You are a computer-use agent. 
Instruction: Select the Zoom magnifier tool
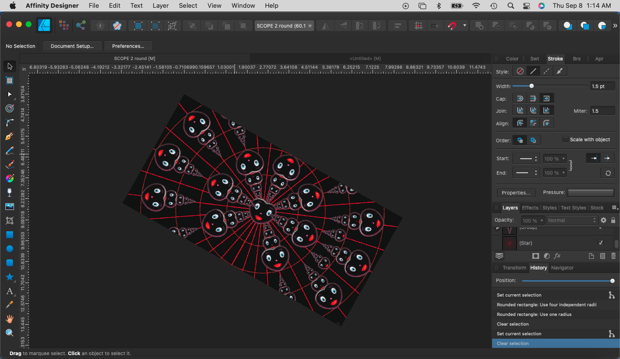[x=10, y=333]
